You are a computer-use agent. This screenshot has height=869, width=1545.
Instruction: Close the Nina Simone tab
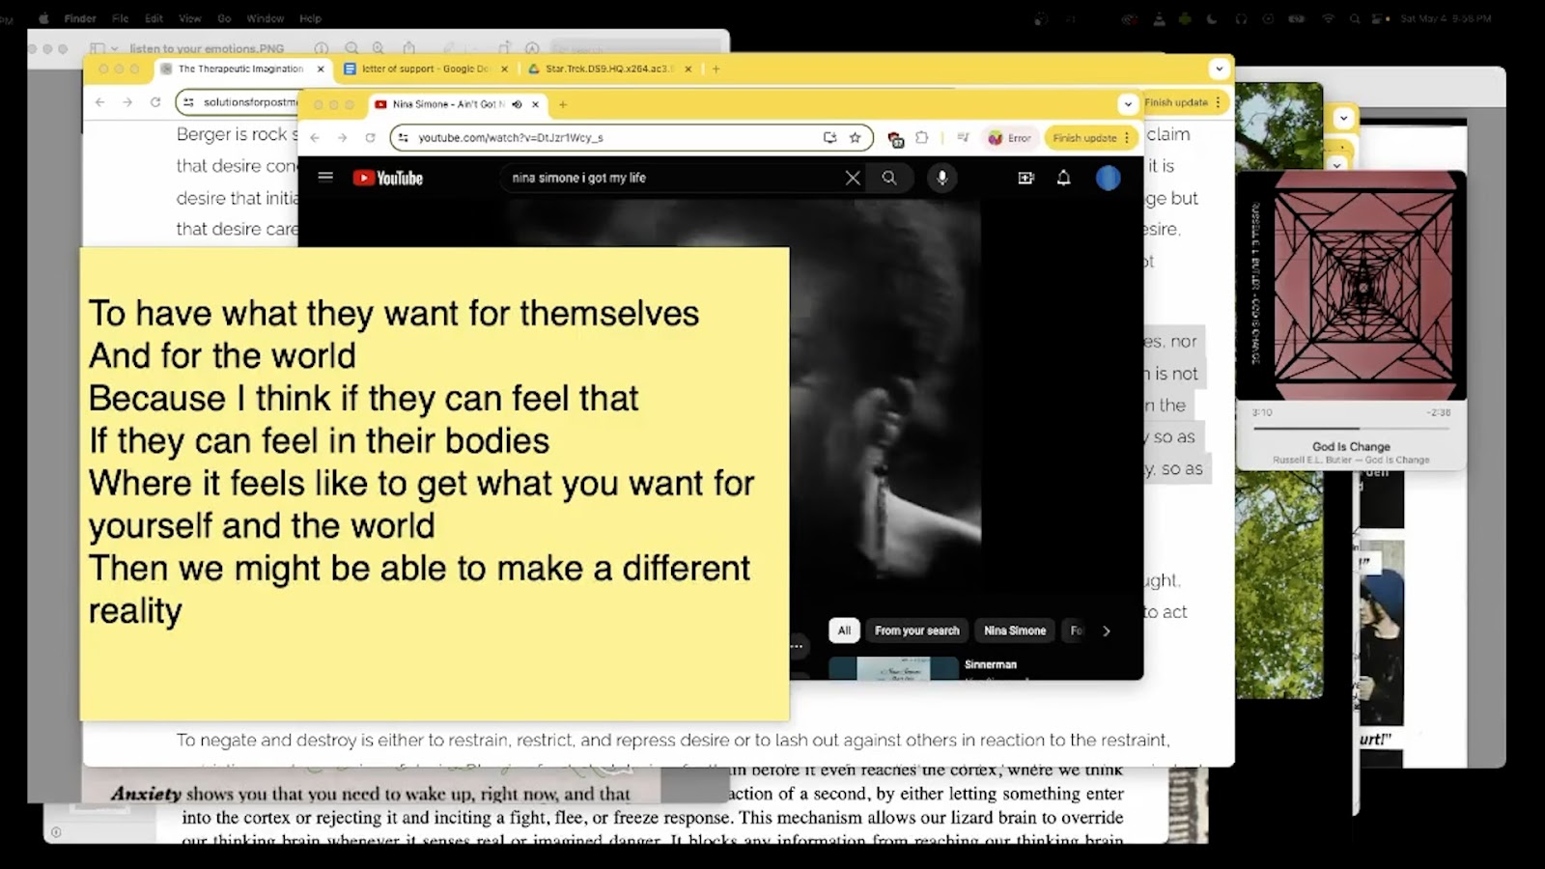coord(535,104)
